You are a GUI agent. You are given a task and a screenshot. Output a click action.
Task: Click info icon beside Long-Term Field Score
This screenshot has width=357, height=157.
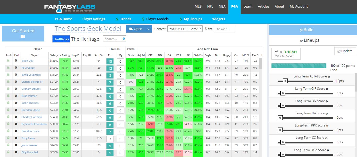(328, 150)
